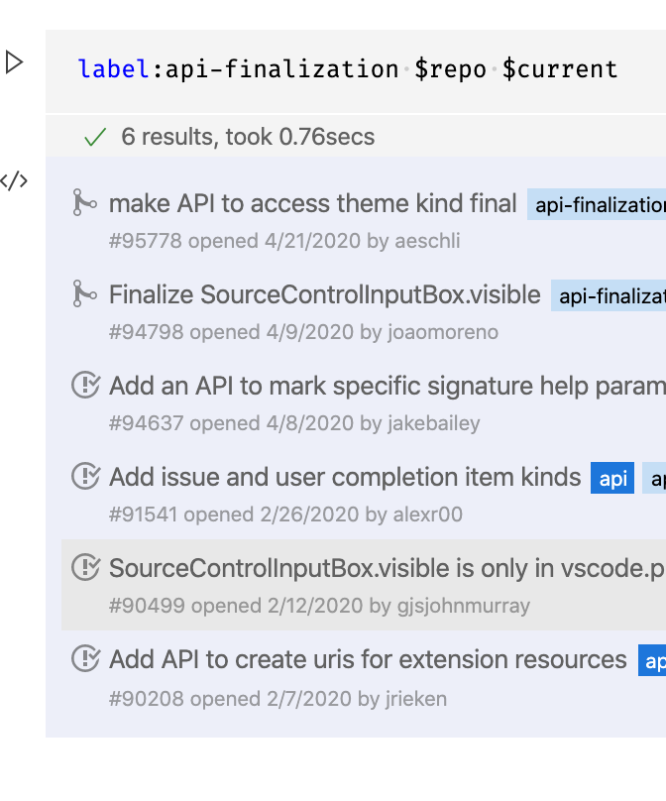Click the code snippet </> icon in sidebar

pyautogui.click(x=13, y=180)
